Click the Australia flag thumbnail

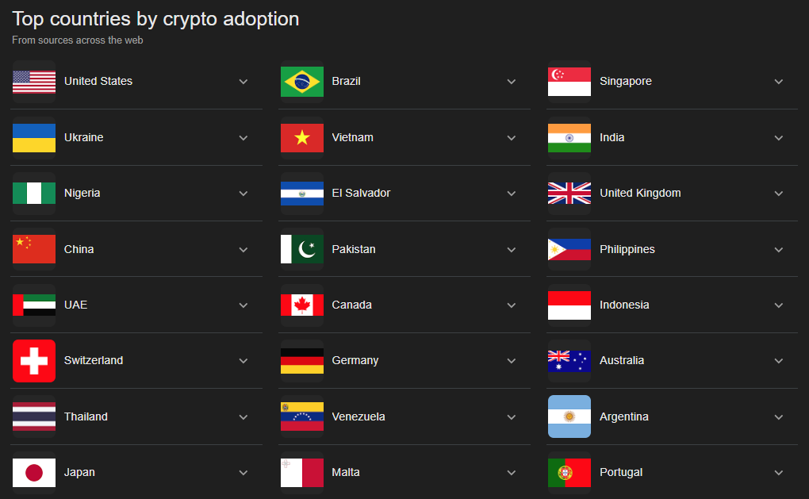point(569,361)
